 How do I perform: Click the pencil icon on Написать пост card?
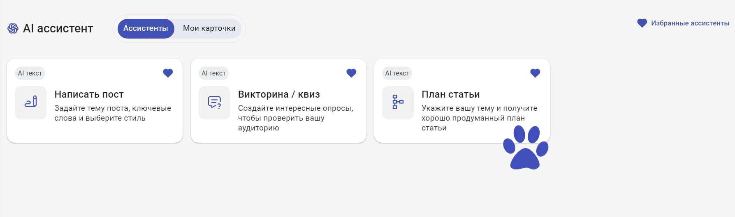tap(31, 102)
